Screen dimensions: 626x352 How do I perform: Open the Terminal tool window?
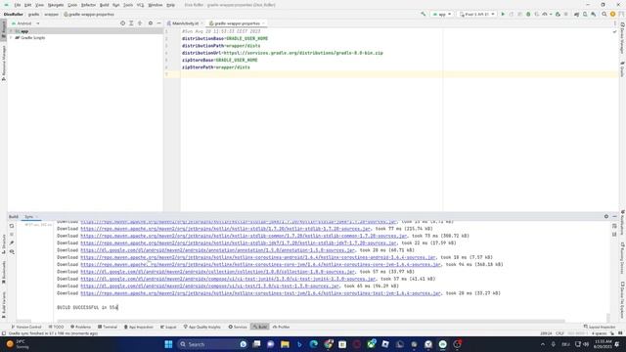coord(108,327)
